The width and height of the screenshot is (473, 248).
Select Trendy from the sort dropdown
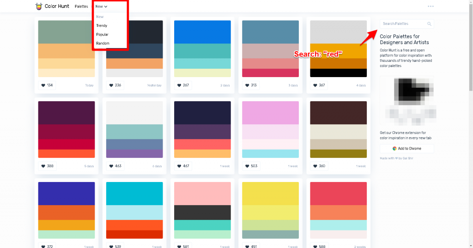pyautogui.click(x=101, y=26)
